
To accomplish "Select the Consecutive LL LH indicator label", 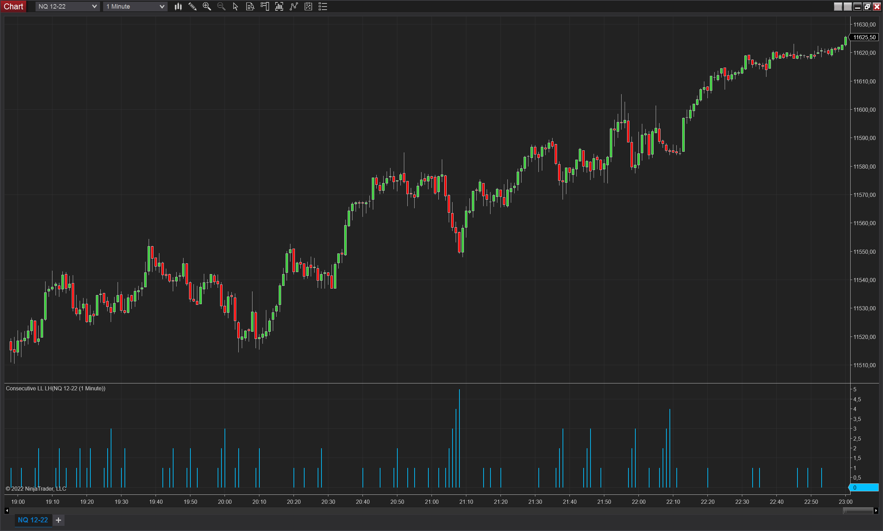I will pyautogui.click(x=56, y=388).
